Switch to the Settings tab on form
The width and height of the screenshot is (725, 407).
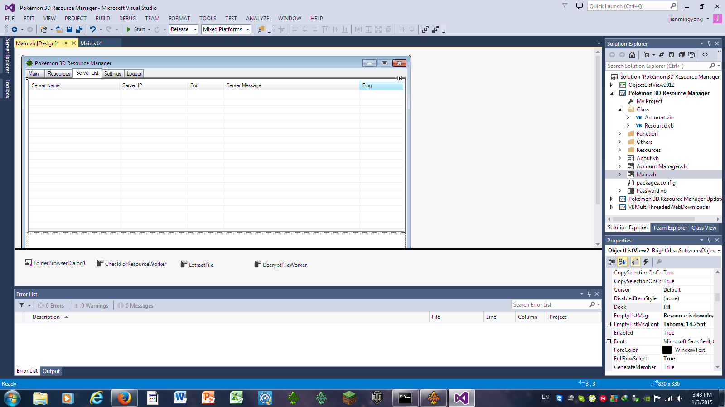[112, 74]
